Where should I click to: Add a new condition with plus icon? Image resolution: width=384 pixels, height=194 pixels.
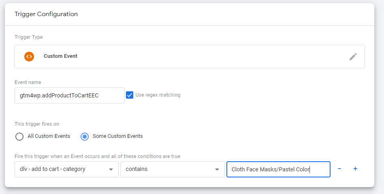point(355,169)
